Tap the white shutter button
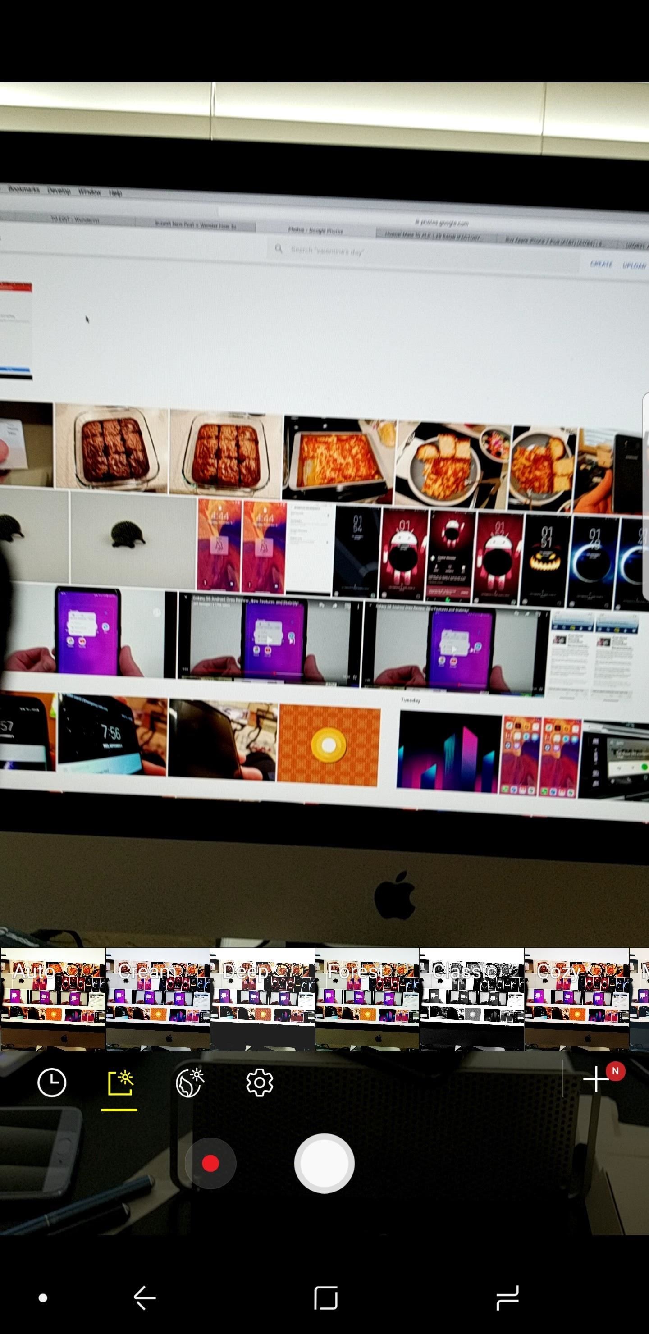This screenshot has width=649, height=1334. point(324,1164)
